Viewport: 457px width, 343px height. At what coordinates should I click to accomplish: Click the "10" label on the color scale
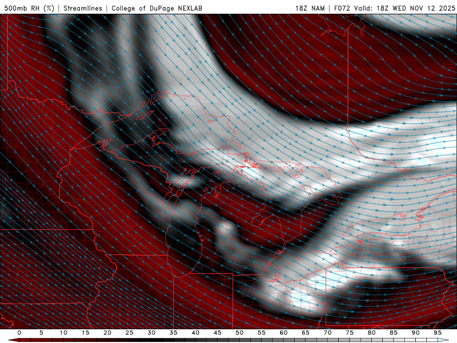pos(63,333)
